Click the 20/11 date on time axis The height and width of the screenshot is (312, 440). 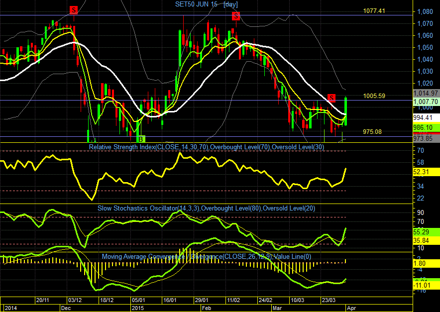[43, 300]
